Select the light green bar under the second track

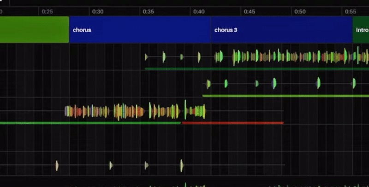[x=286, y=96]
